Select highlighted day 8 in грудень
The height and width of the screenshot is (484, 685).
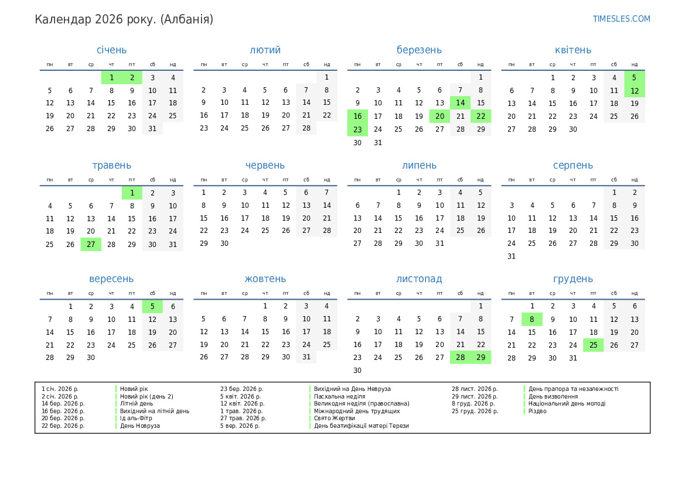(x=531, y=319)
